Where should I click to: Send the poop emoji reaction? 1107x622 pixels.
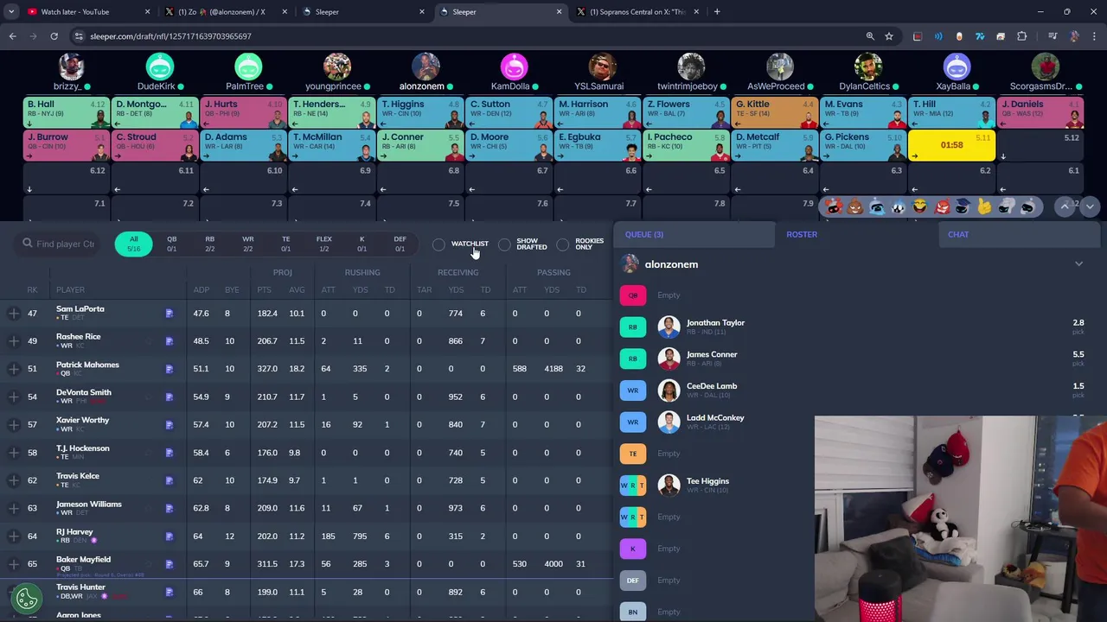854,206
